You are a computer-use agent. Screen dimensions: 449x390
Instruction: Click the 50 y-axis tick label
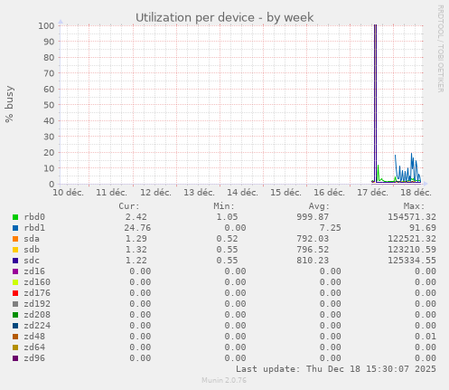[49, 105]
